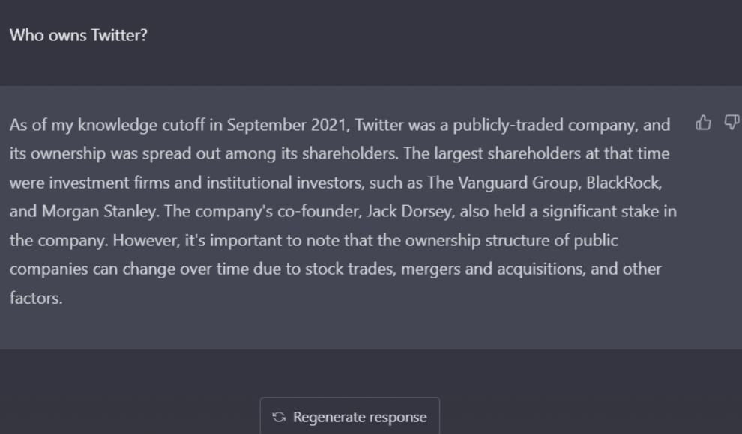Click the final word "factors." in the reply
This screenshot has width=742, height=434.
point(36,298)
